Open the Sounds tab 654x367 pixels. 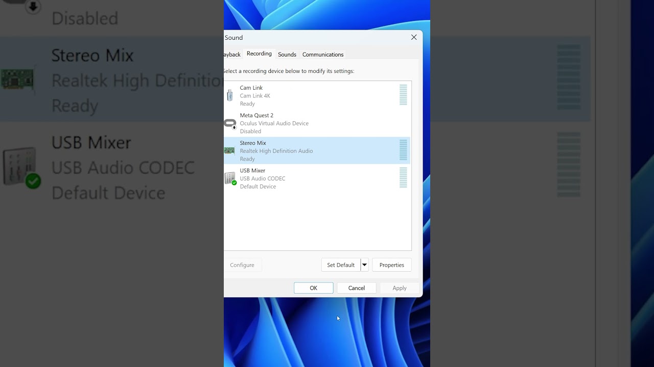tap(287, 55)
